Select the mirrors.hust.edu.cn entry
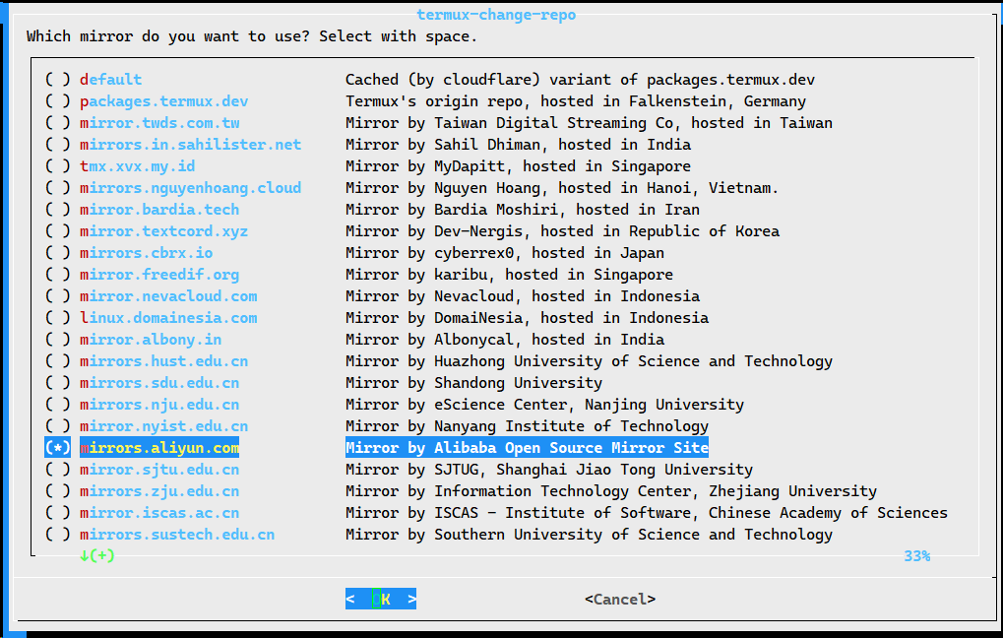The width and height of the screenshot is (1003, 638). pyautogui.click(x=163, y=361)
